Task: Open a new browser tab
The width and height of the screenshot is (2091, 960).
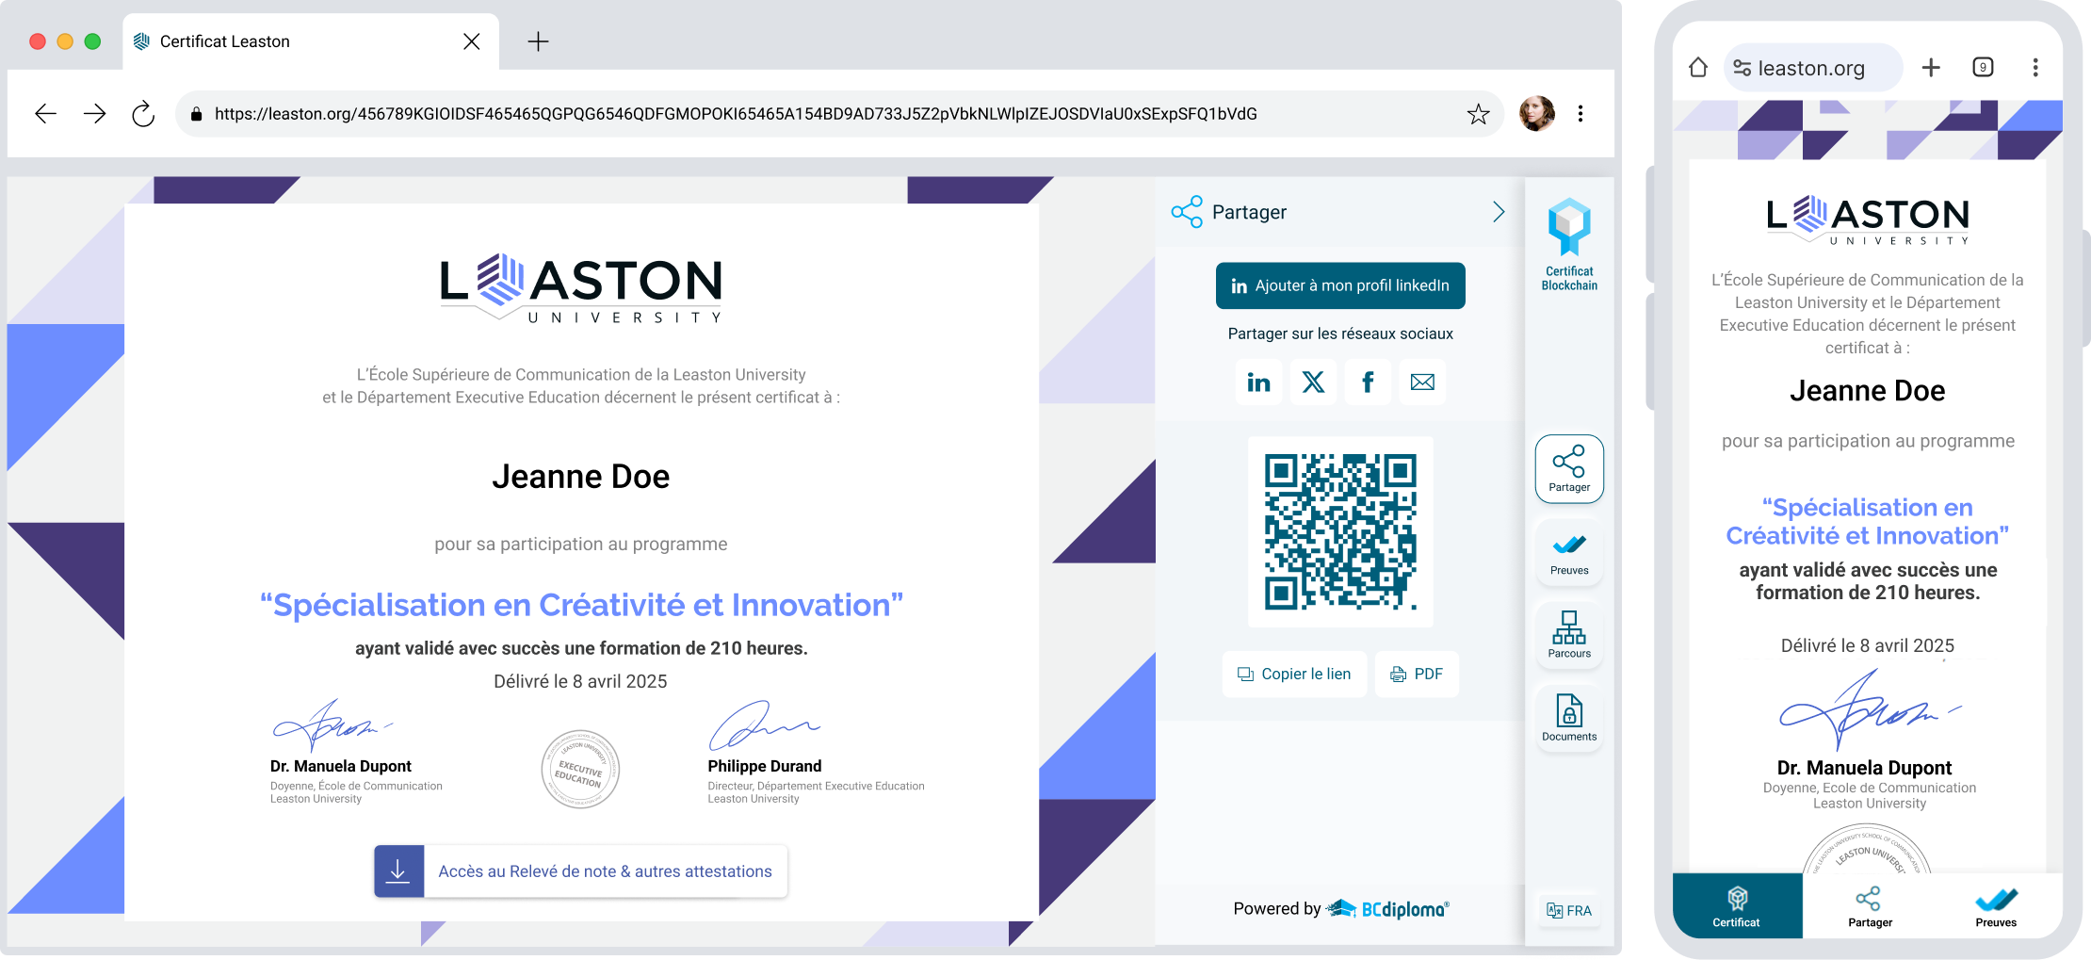Action: coord(538,41)
